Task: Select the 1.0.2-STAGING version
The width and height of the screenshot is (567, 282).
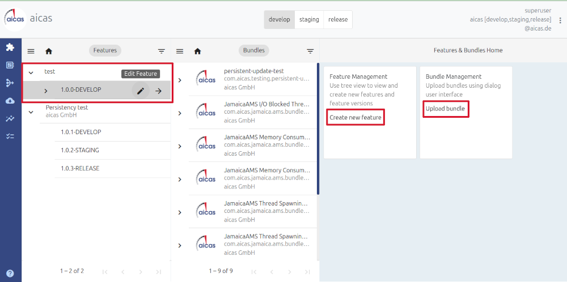Action: click(80, 150)
